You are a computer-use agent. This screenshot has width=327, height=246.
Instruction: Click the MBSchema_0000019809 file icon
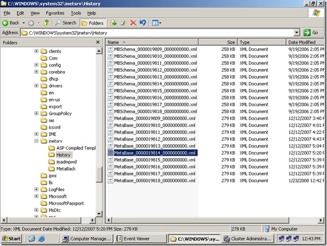point(110,49)
